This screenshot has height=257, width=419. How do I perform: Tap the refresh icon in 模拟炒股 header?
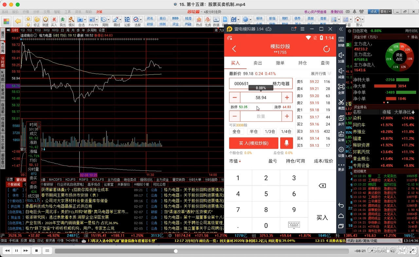[326, 49]
